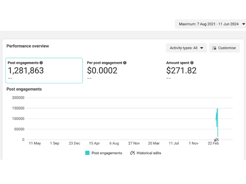Click the Historical edits legend icon
This screenshot has height=184, width=246.
click(x=133, y=153)
